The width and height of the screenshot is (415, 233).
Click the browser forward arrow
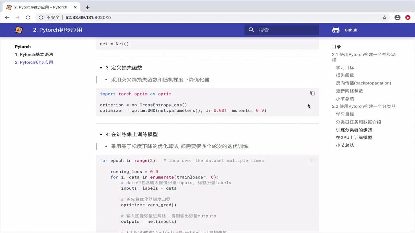coord(18,17)
